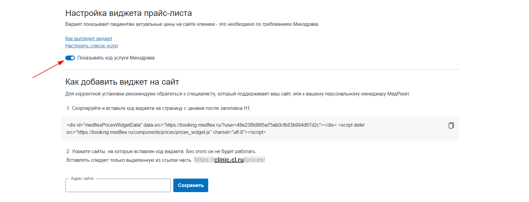Click the Как добавить виджет на сайт heading
529x202 pixels.
pyautogui.click(x=122, y=82)
